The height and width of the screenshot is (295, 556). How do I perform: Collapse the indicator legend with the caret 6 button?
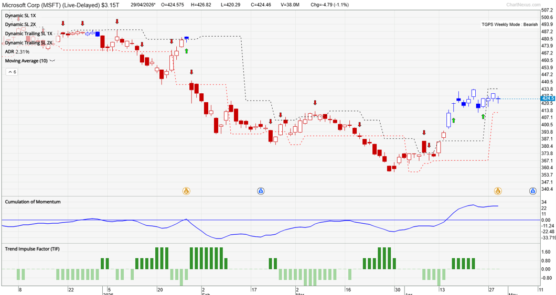point(12,72)
